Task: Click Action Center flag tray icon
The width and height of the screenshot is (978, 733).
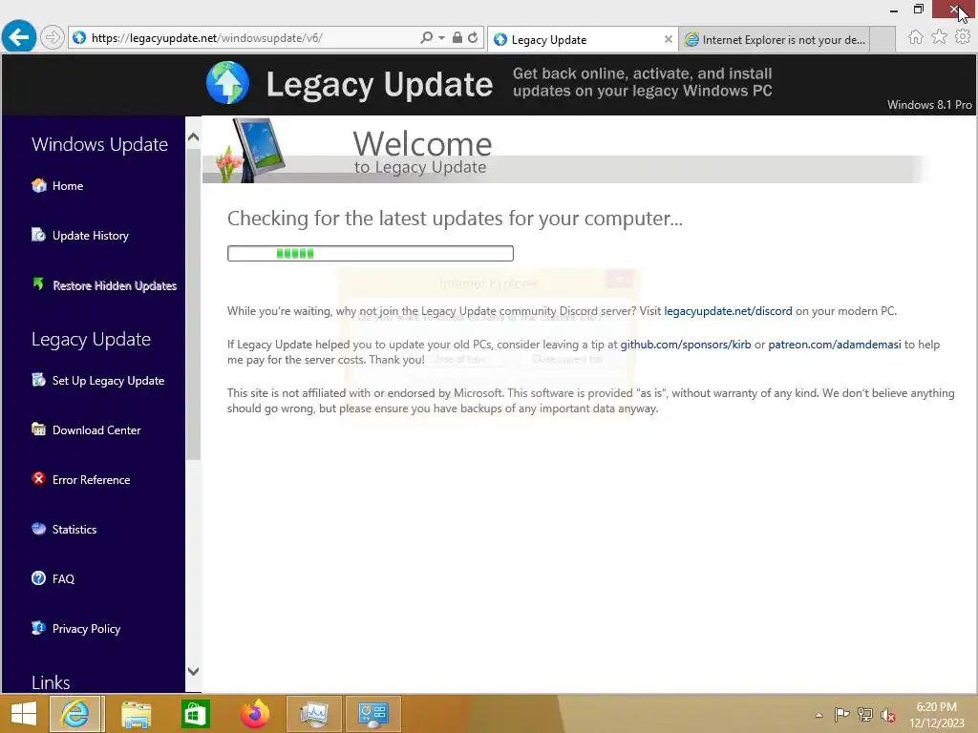Action: [x=841, y=714]
